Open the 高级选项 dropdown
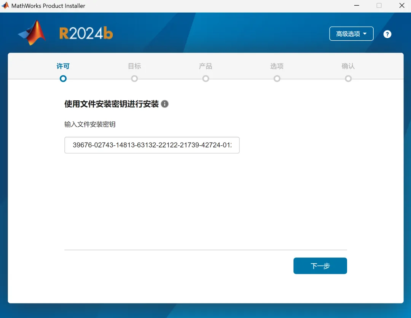 (351, 34)
